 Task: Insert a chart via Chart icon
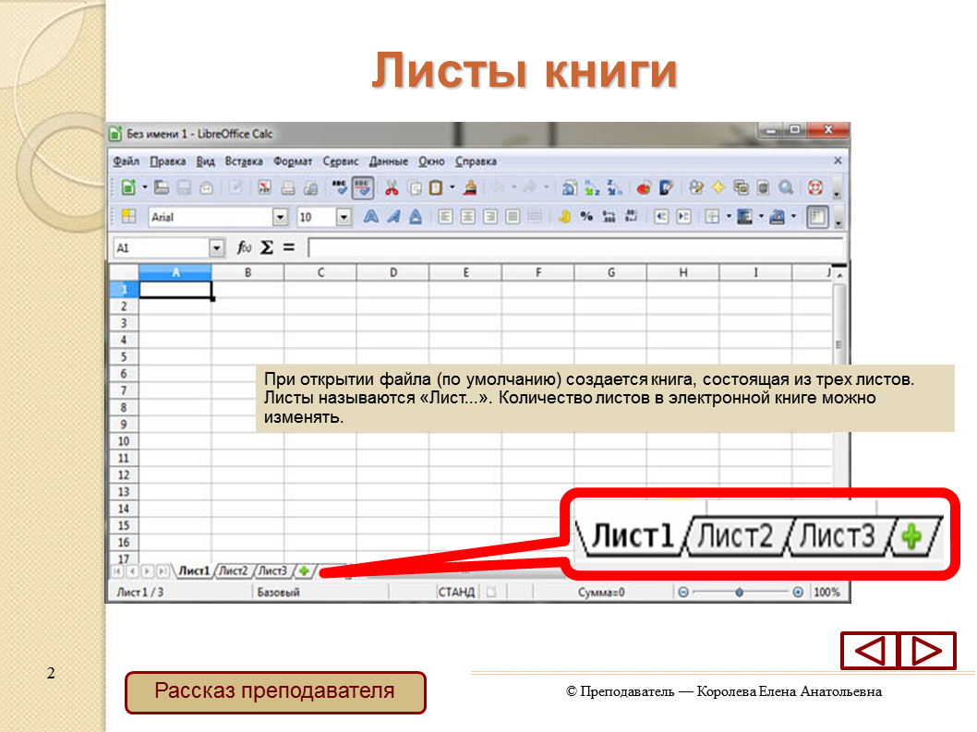click(645, 187)
